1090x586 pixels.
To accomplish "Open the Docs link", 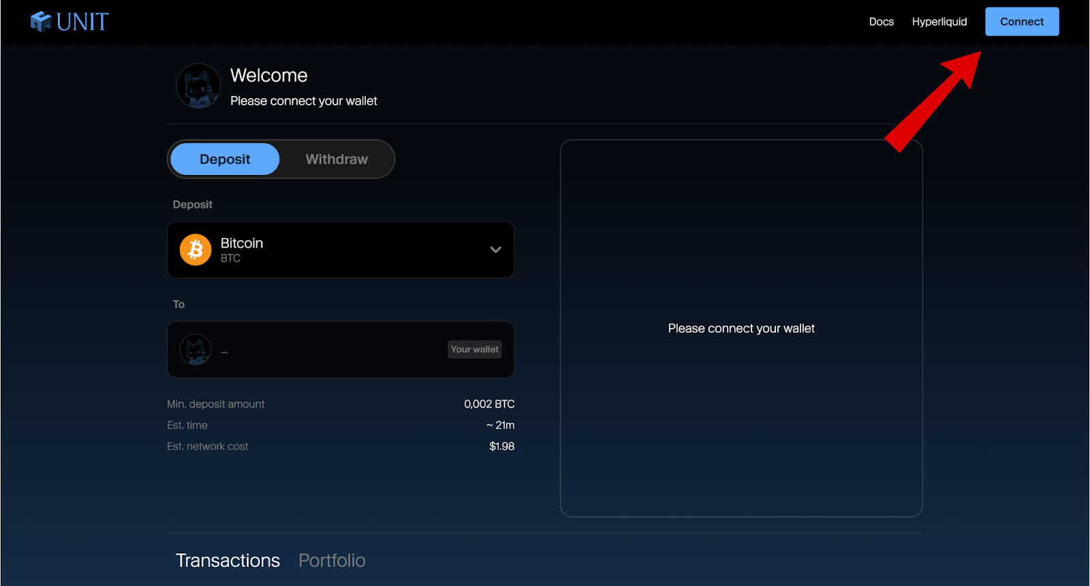I will pos(881,22).
